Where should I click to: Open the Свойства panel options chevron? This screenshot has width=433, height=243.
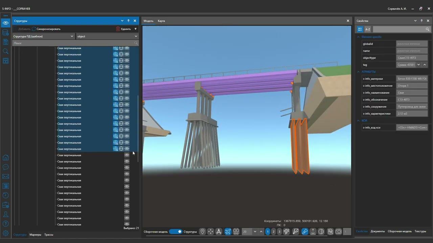tap(415, 21)
